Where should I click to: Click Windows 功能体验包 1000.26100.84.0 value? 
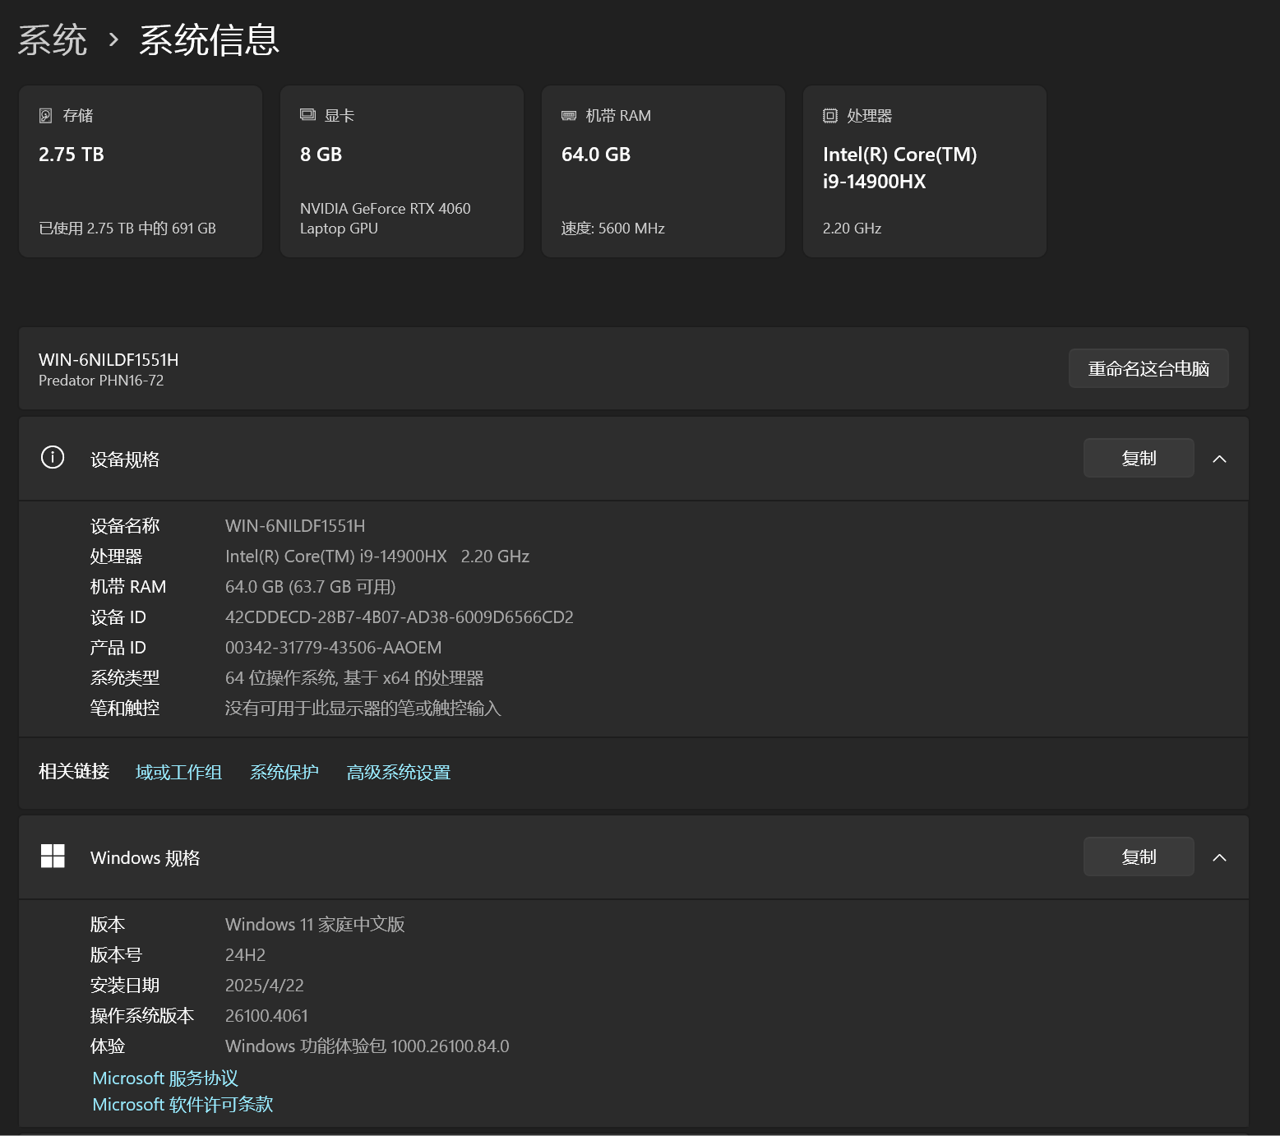tap(367, 1046)
